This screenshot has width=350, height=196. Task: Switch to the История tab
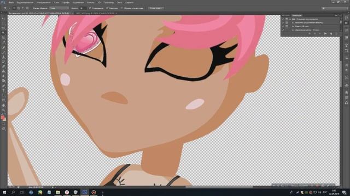click(x=286, y=16)
